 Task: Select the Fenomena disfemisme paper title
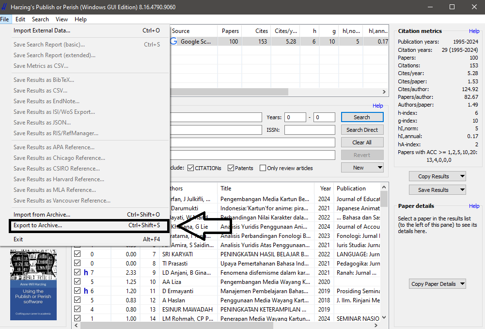click(x=265, y=273)
